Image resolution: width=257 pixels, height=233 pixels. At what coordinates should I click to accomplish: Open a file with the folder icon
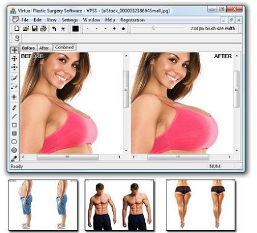coord(26,28)
